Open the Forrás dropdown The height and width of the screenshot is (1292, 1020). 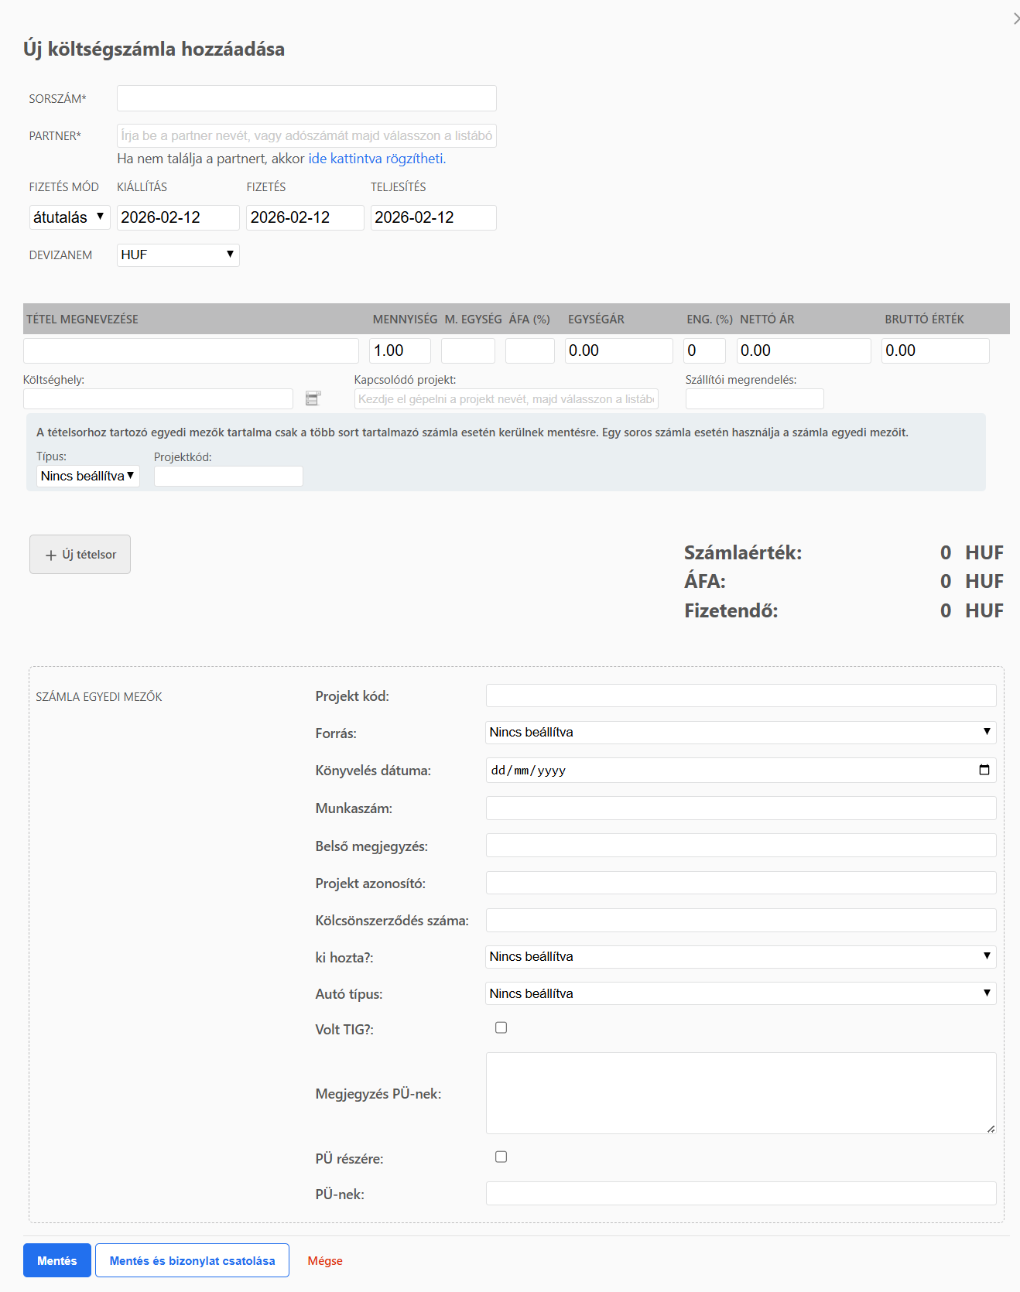[740, 732]
